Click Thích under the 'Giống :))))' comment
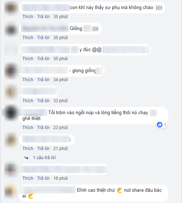 [28, 38]
